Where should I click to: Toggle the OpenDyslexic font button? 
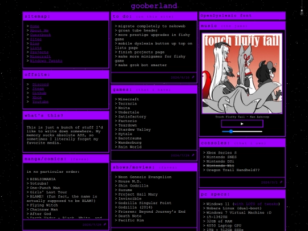click(x=242, y=16)
